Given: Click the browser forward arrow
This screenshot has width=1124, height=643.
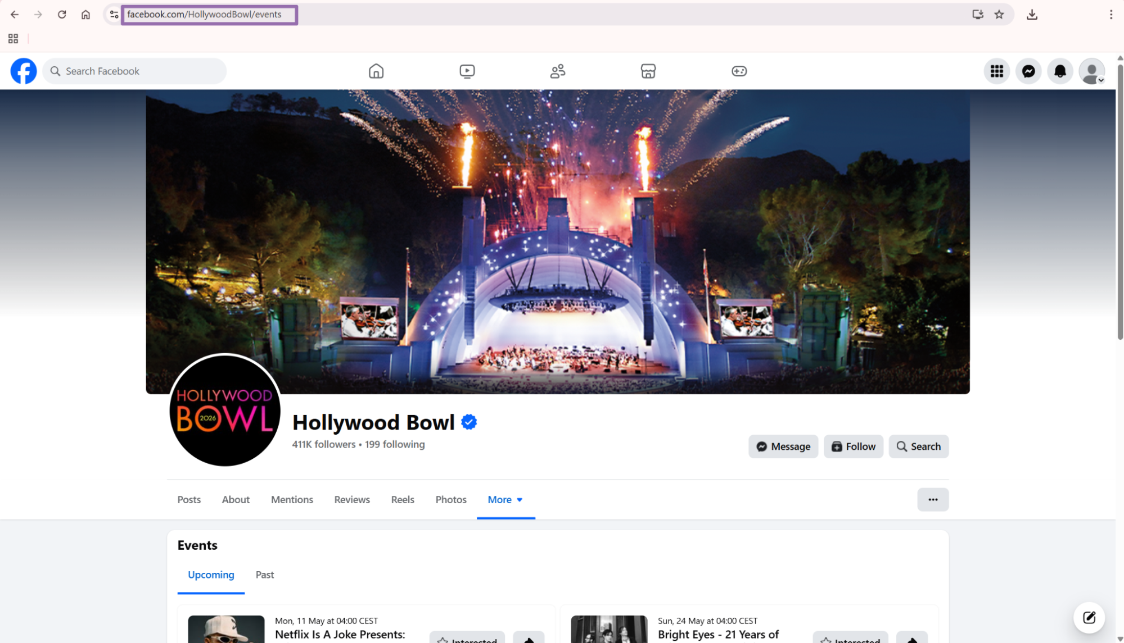Looking at the screenshot, I should pyautogui.click(x=38, y=15).
